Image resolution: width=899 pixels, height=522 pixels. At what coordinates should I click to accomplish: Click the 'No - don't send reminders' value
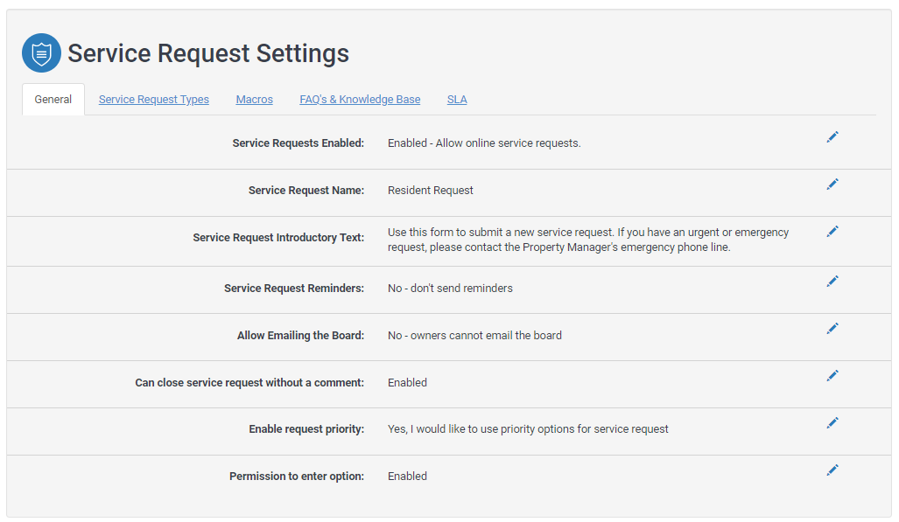[450, 289]
